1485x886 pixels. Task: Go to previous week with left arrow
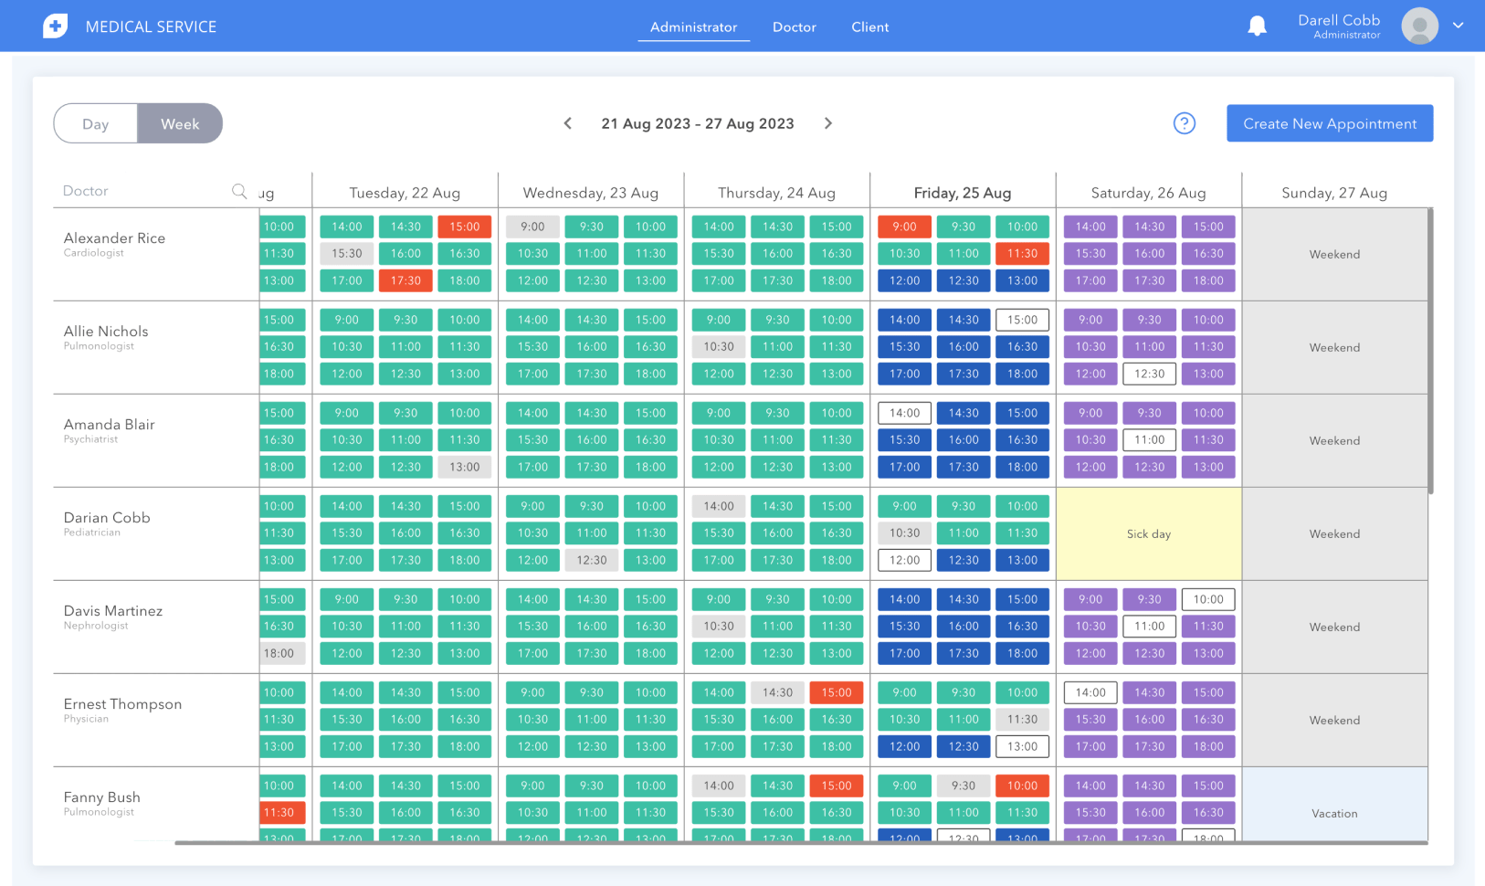tap(568, 123)
